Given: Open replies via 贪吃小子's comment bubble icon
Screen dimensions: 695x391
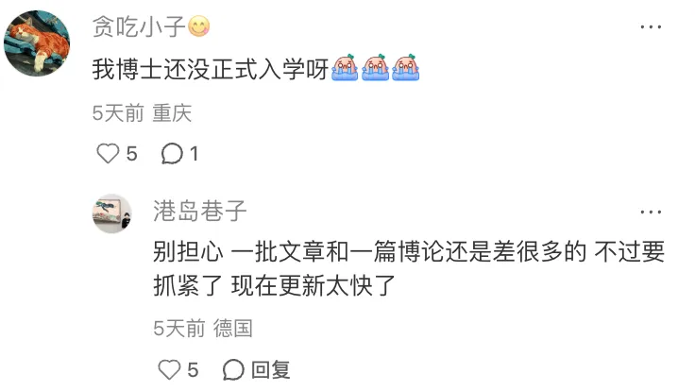Looking at the screenshot, I should 172,154.
